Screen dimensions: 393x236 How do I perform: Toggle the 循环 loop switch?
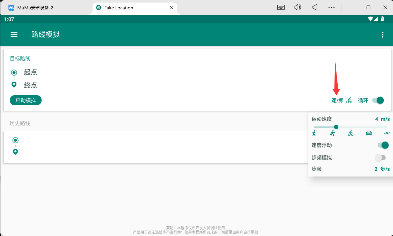pyautogui.click(x=378, y=100)
